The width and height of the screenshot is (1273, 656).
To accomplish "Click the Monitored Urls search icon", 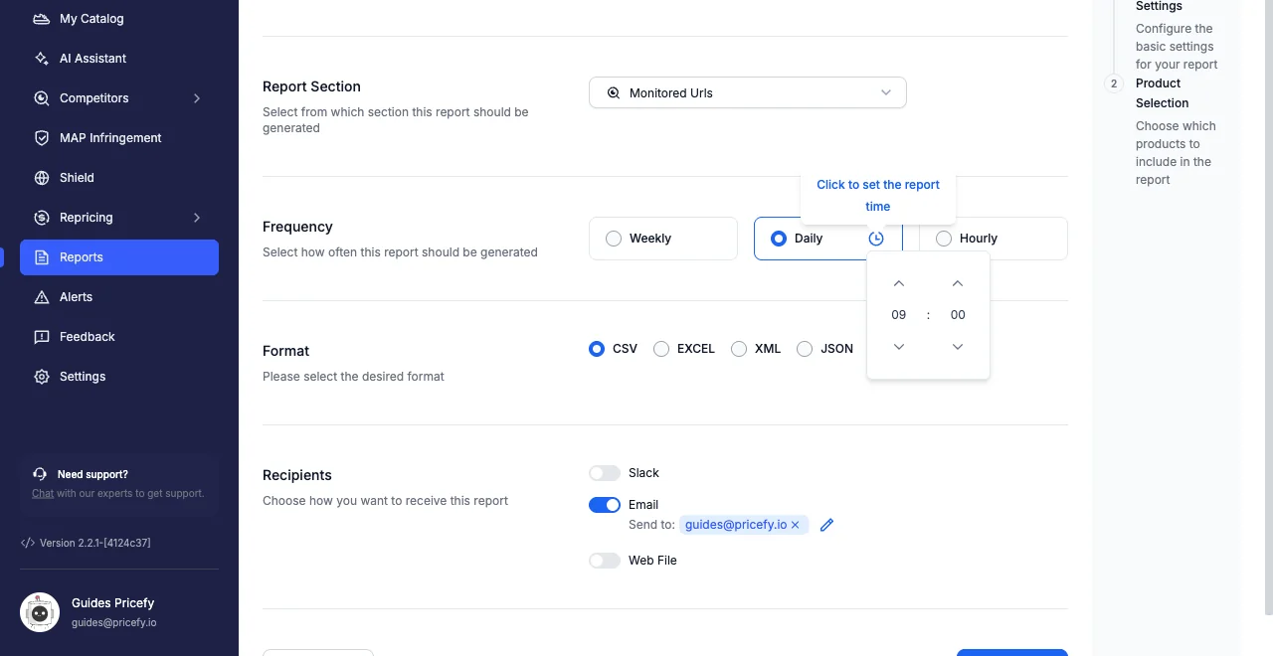I will click(614, 92).
